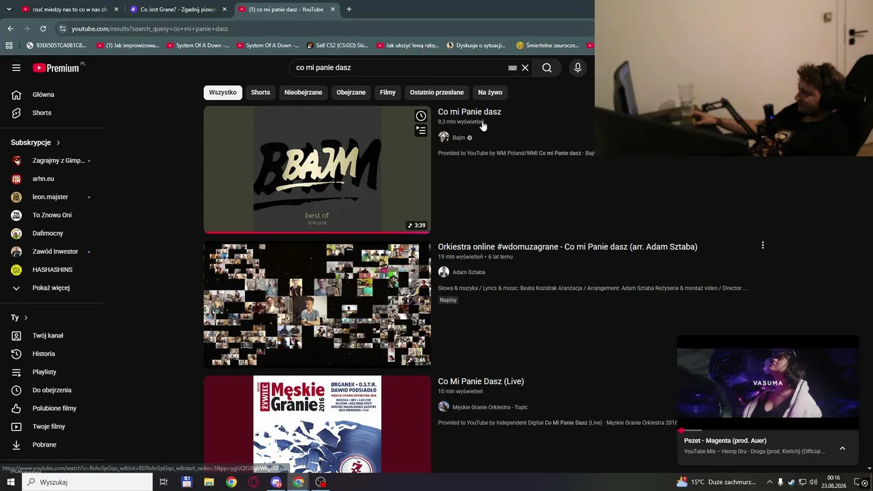View site information next to the URL

pos(63,29)
